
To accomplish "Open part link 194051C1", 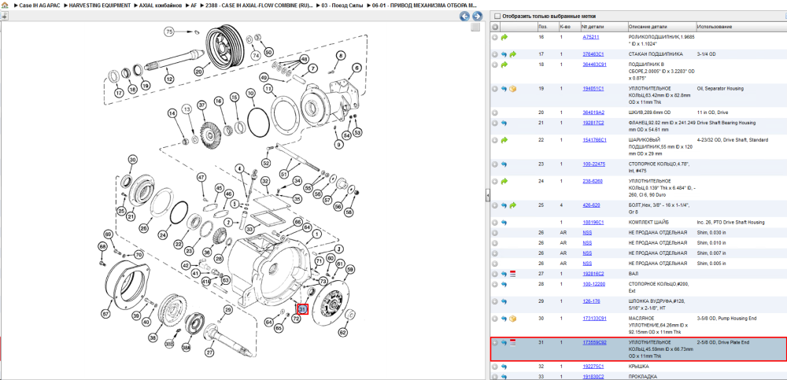I will pos(593,89).
